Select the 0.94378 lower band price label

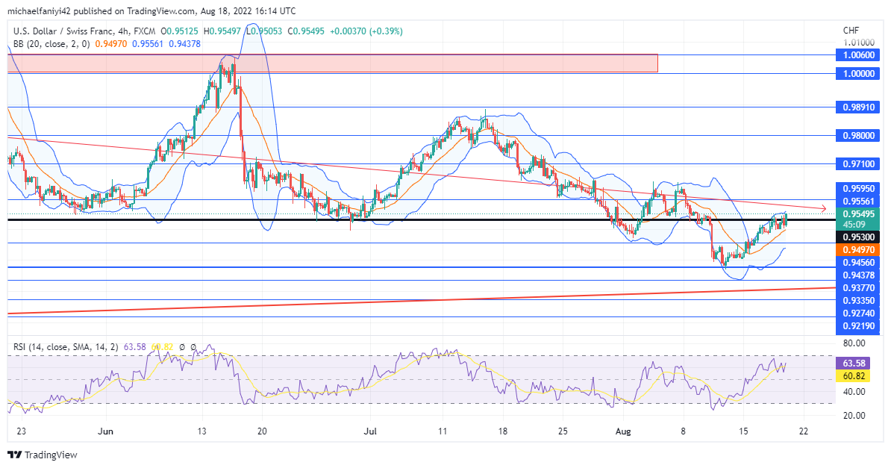[858, 275]
